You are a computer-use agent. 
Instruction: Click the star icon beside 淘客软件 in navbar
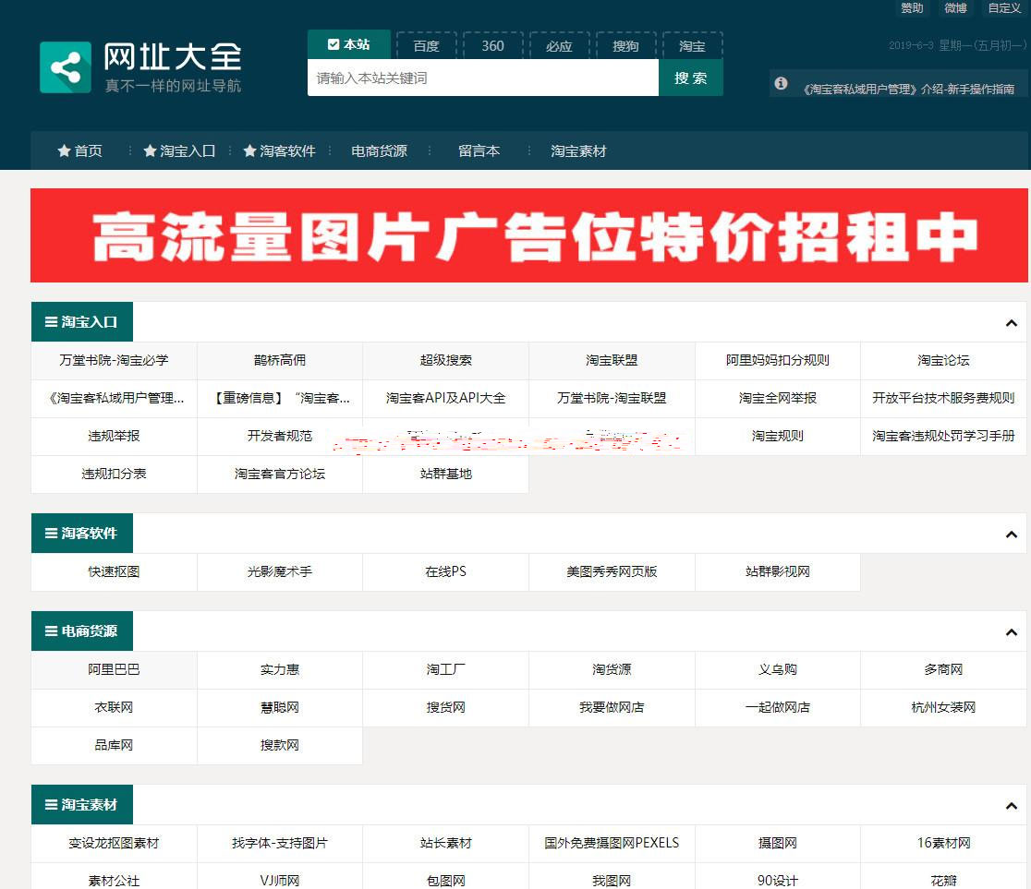[249, 150]
